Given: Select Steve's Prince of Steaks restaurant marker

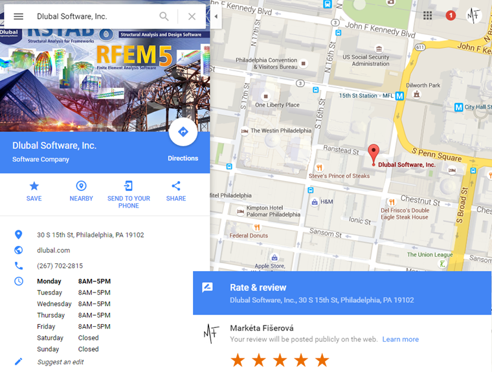Looking at the screenshot, I should pos(319,168).
